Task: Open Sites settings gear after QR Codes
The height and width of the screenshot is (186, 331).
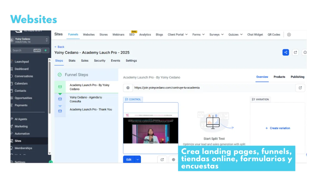Action: click(289, 34)
